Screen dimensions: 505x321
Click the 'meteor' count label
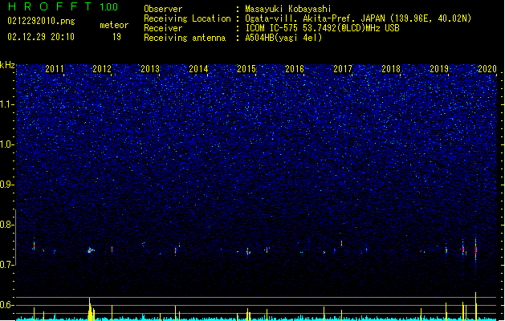click(114, 25)
